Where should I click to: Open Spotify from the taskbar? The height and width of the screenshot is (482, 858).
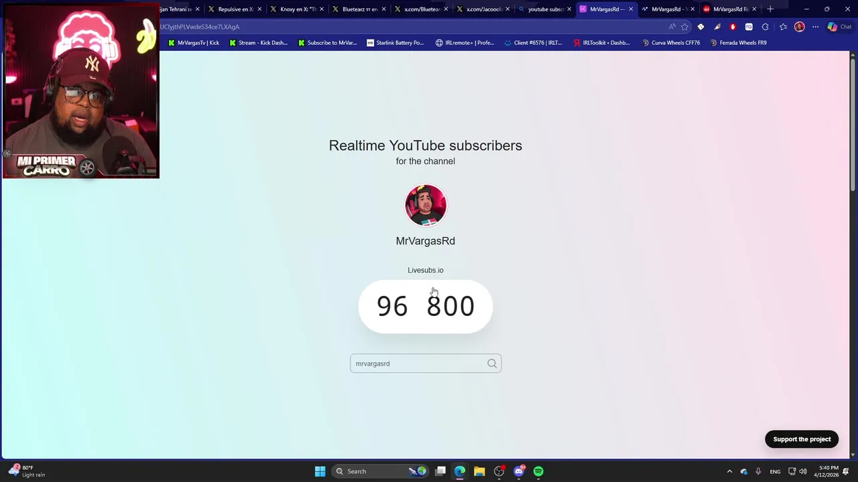pyautogui.click(x=538, y=471)
